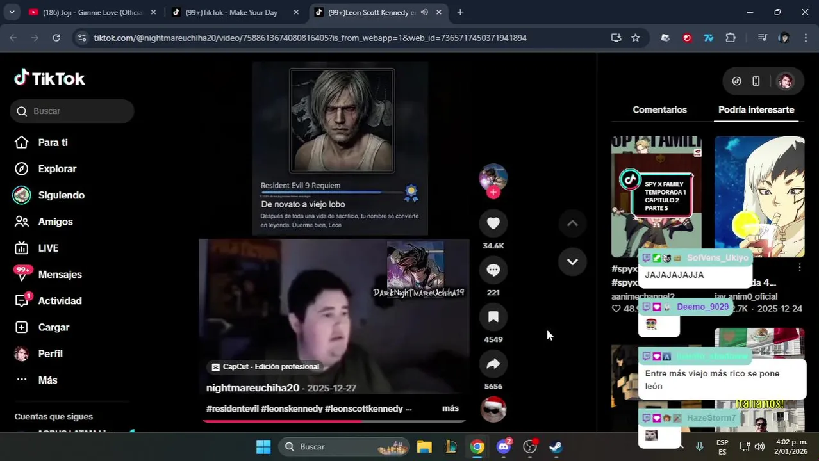Click the TikTok coins icon in header

coord(737,81)
